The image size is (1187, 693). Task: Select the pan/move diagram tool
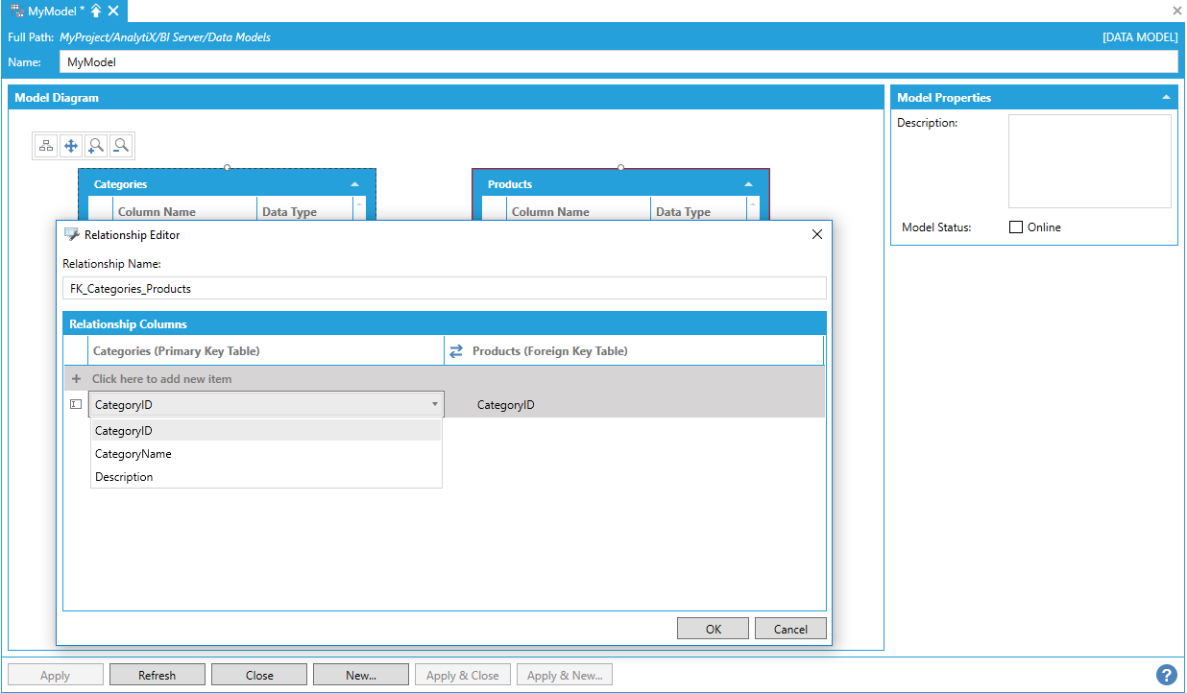71,146
